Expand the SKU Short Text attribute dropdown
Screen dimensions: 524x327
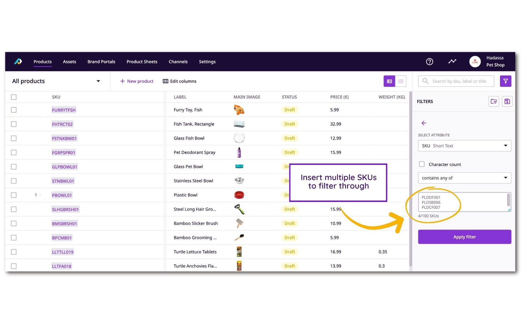(464, 146)
